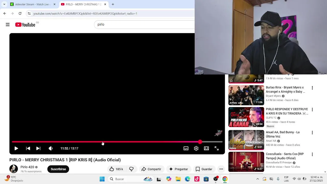Seek on the video progress bar
327x184 pixels.
(x=117, y=142)
